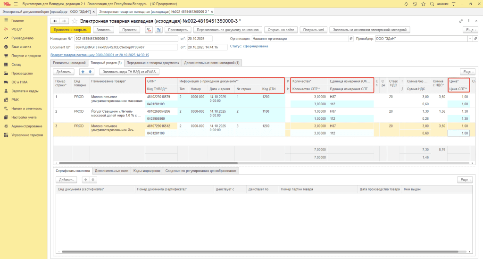Click Провести и закрыть button
This screenshot has width=483, height=259.
click(x=70, y=30)
